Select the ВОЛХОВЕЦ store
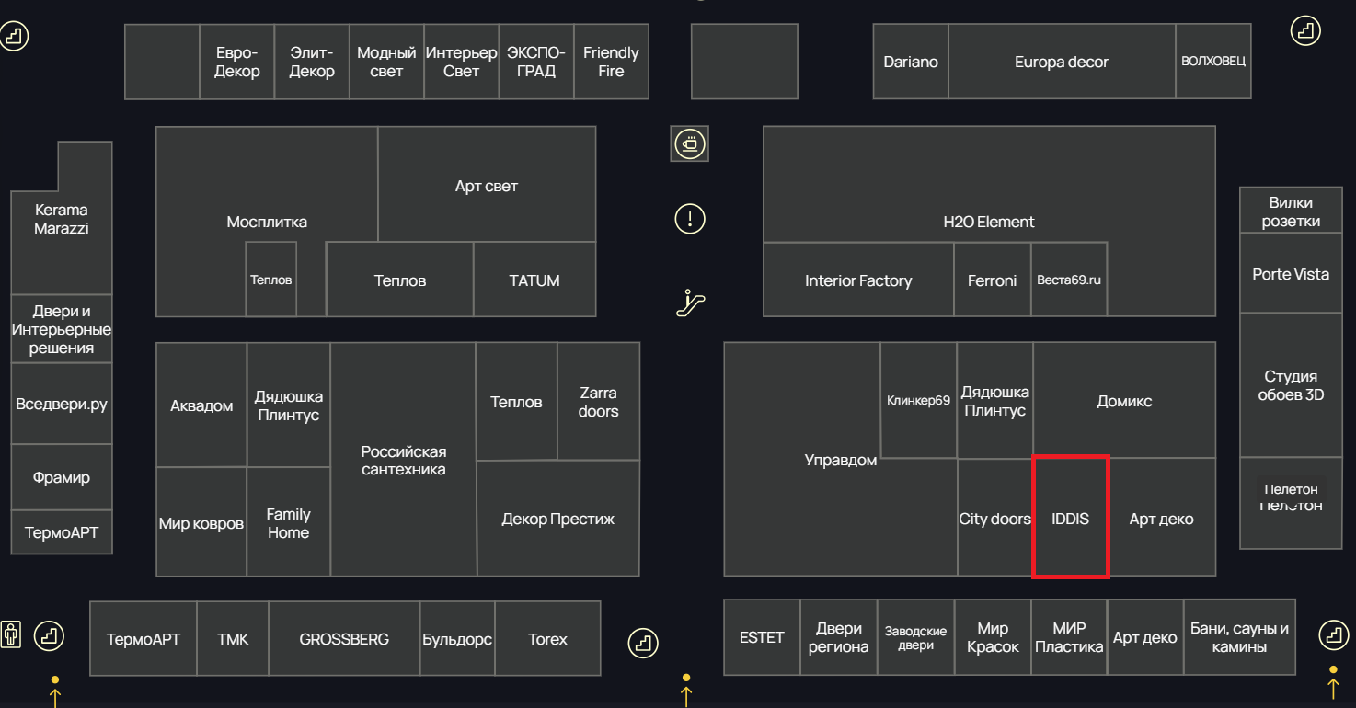The height and width of the screenshot is (708, 1356). click(x=1213, y=62)
